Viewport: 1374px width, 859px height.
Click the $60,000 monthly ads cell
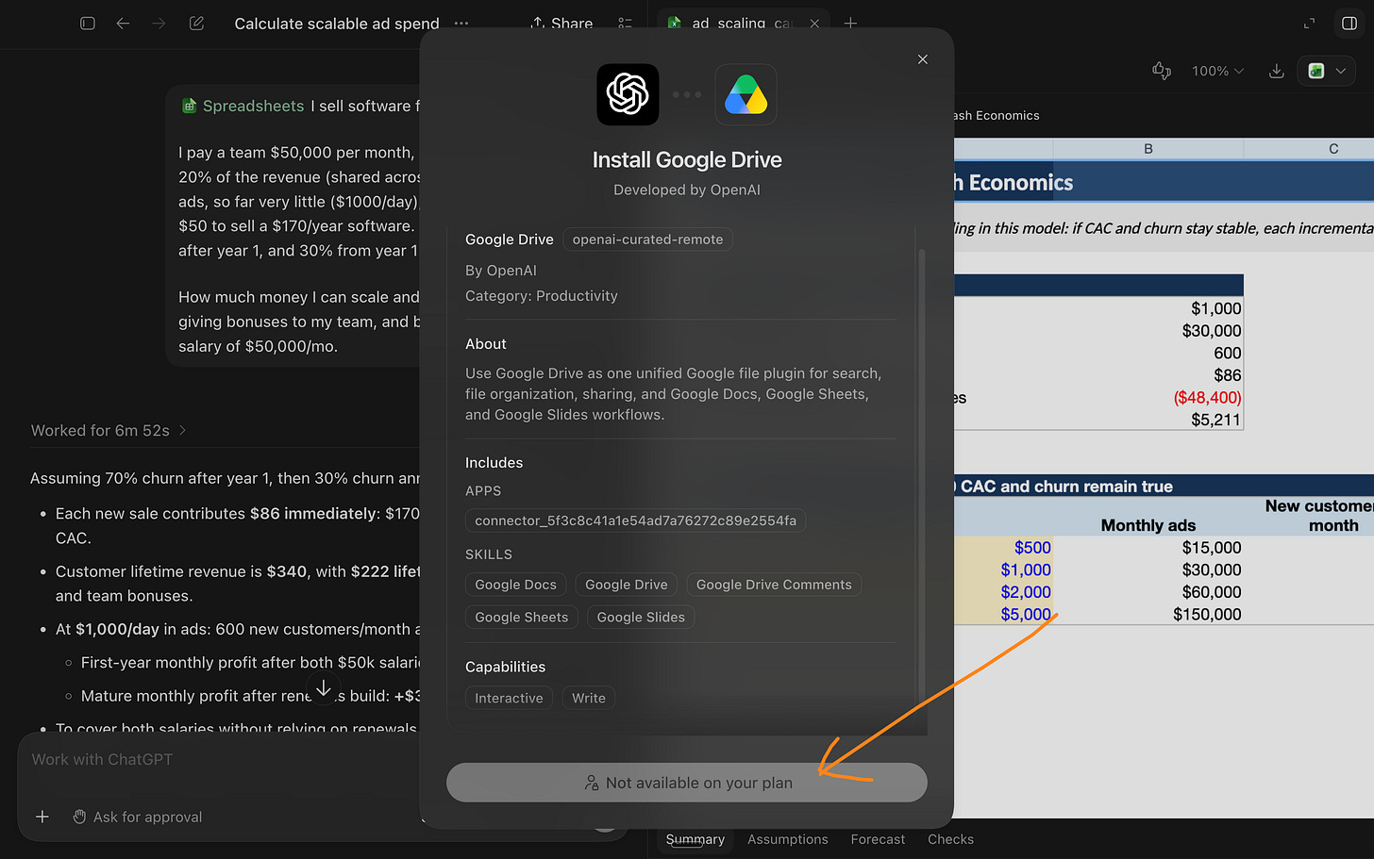(x=1212, y=592)
